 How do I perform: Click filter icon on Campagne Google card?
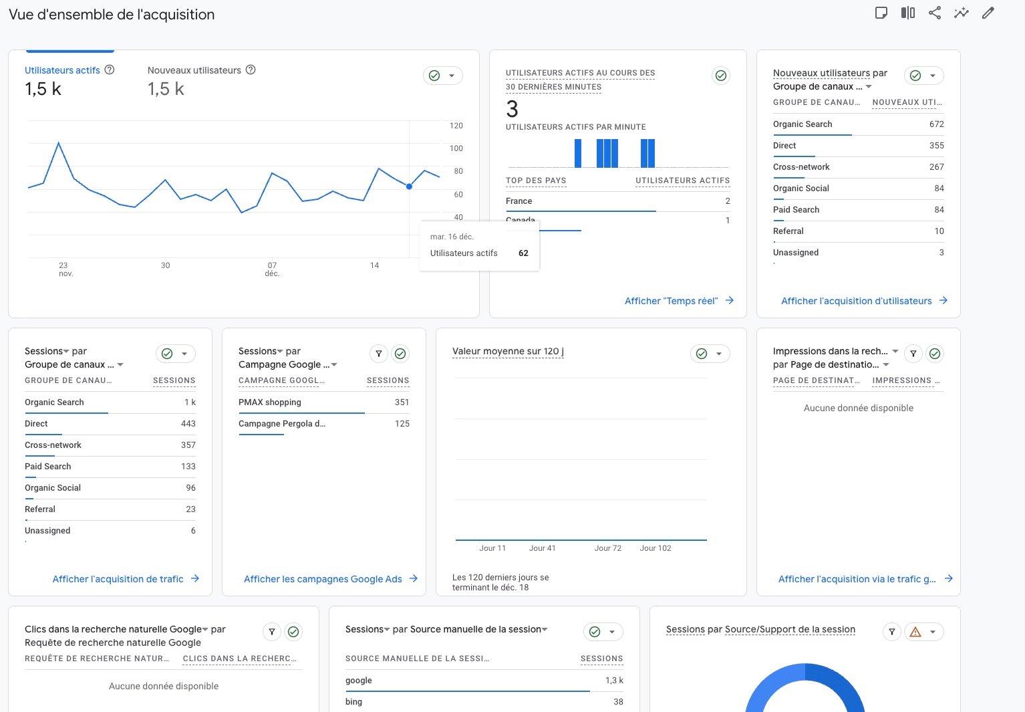pos(379,354)
